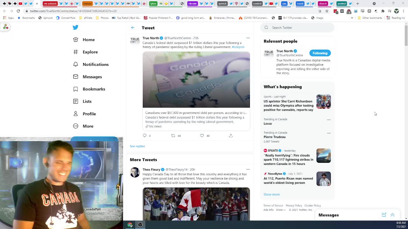Click the Apps bookmarks shortcut

9,18
